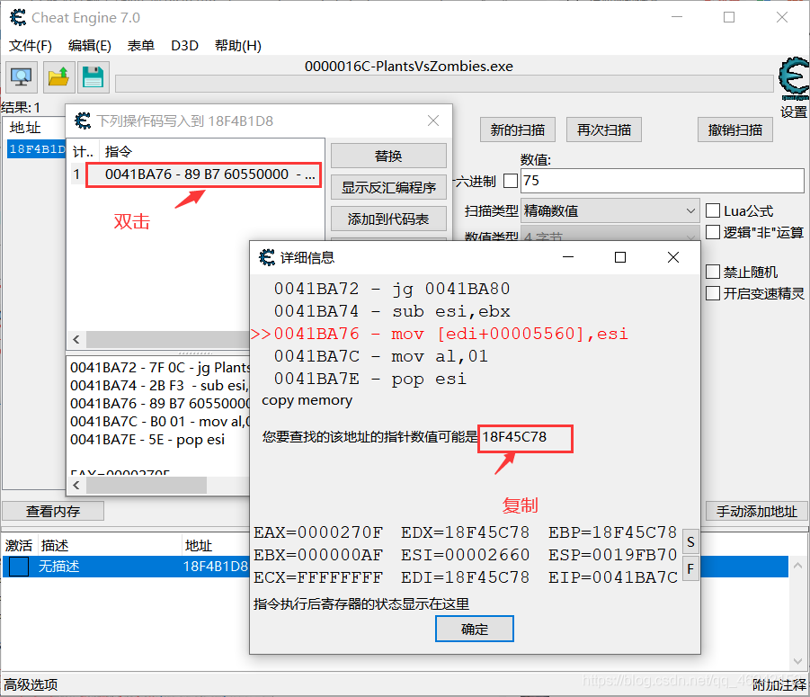
Task: Open Cheat Engine settings logo icon
Action: click(x=794, y=78)
